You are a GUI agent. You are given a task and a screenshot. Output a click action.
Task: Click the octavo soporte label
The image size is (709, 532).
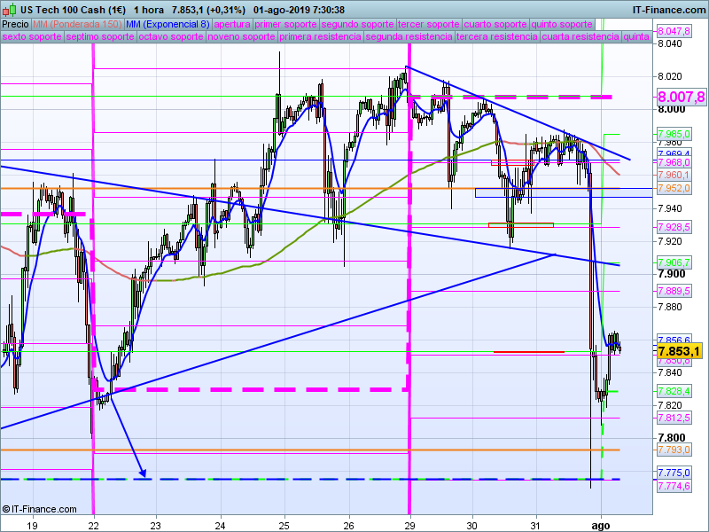pos(171,36)
